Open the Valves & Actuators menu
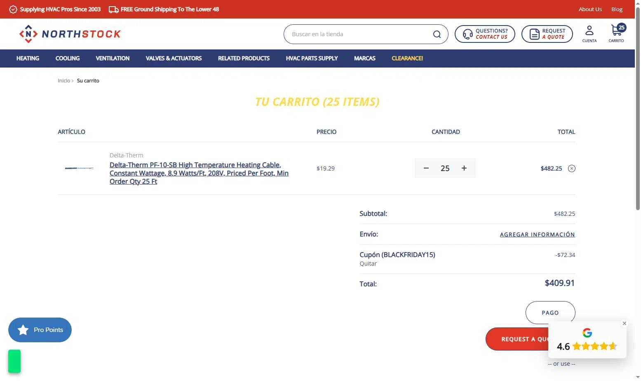Screen dimensions: 641x381 [174, 58]
